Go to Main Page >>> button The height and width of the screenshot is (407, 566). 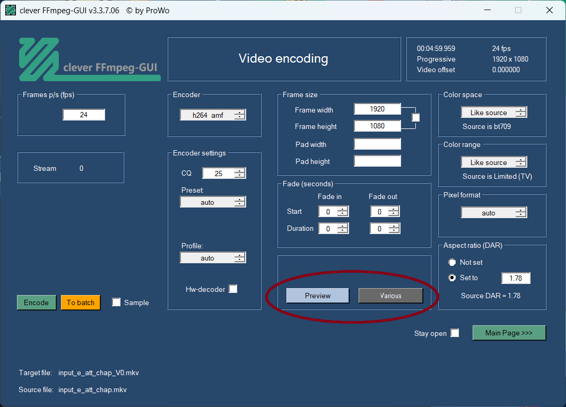click(509, 333)
